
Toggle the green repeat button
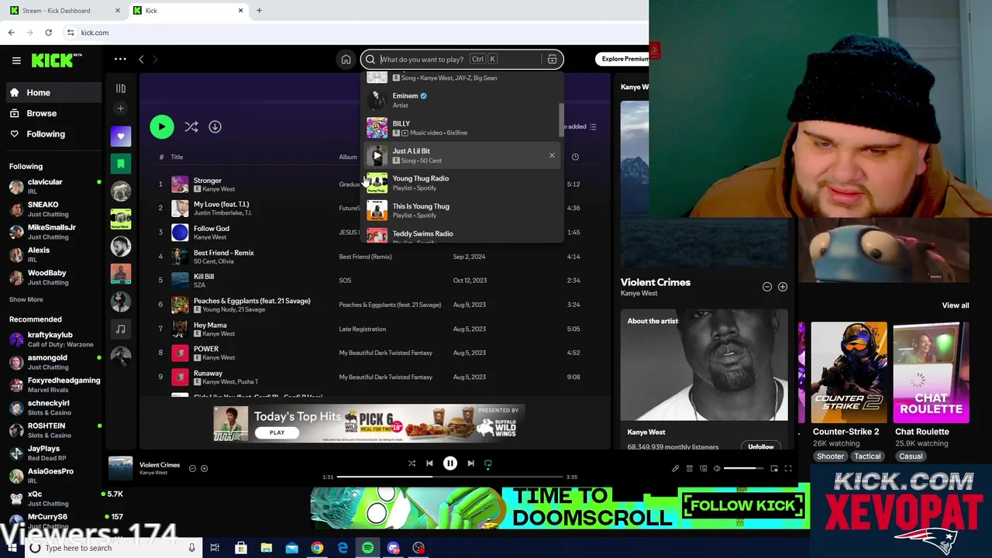[487, 463]
